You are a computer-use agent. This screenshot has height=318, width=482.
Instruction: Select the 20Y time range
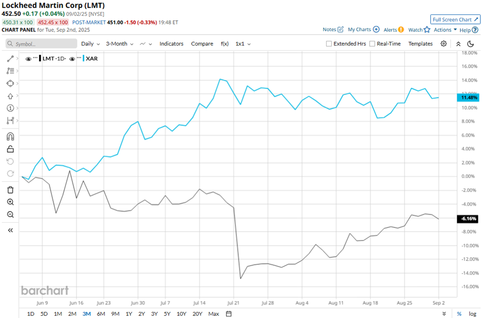click(x=197, y=314)
